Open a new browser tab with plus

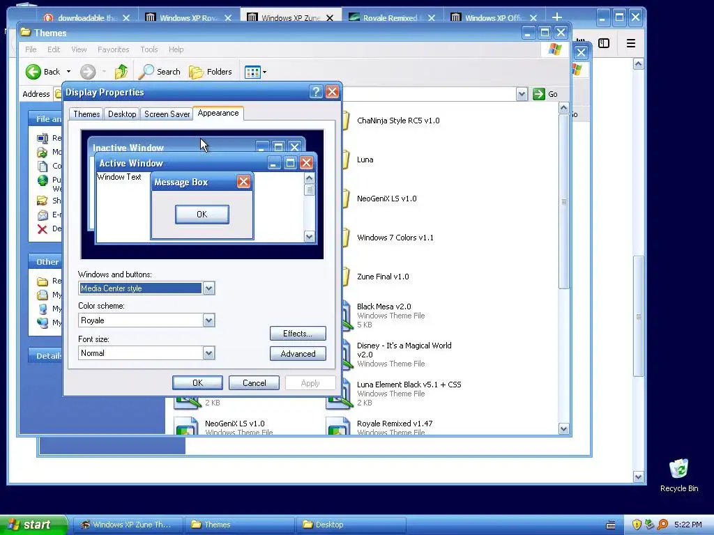coord(557,17)
